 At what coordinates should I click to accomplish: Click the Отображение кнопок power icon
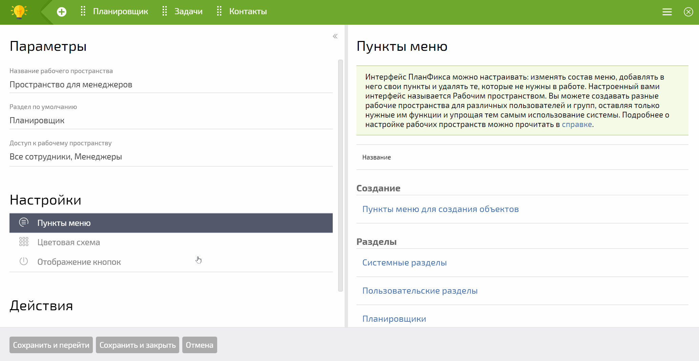tap(24, 261)
